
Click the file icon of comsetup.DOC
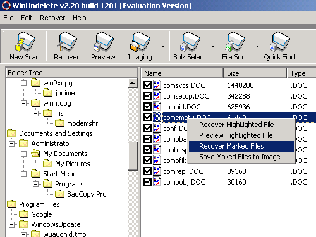coord(157,96)
